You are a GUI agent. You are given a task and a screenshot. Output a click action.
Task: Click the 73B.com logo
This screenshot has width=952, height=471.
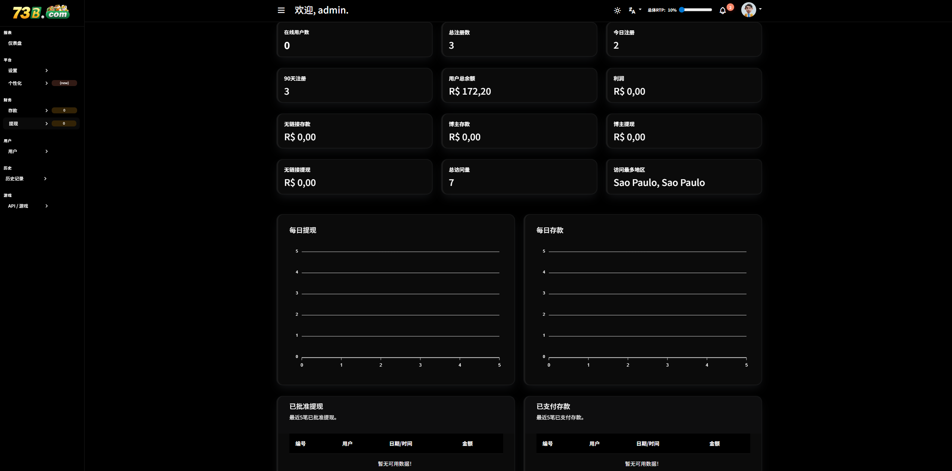(41, 12)
